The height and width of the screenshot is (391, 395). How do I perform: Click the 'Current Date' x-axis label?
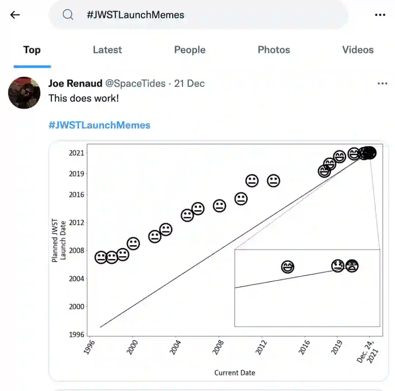click(234, 373)
